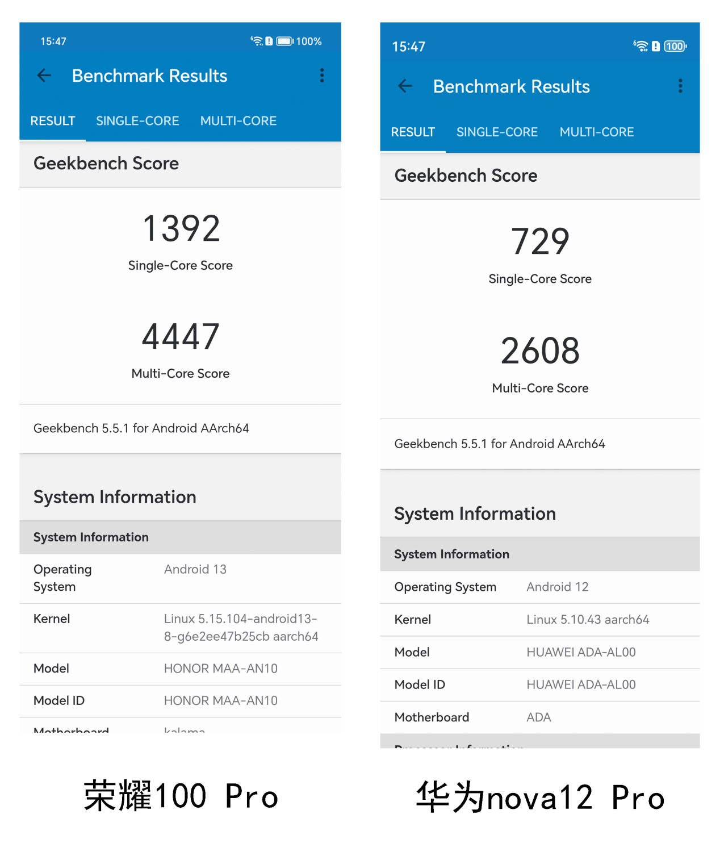The height and width of the screenshot is (860, 720).
Task: Click Geekbench 5.5.1 version text on right phone
Action: pyautogui.click(x=500, y=444)
